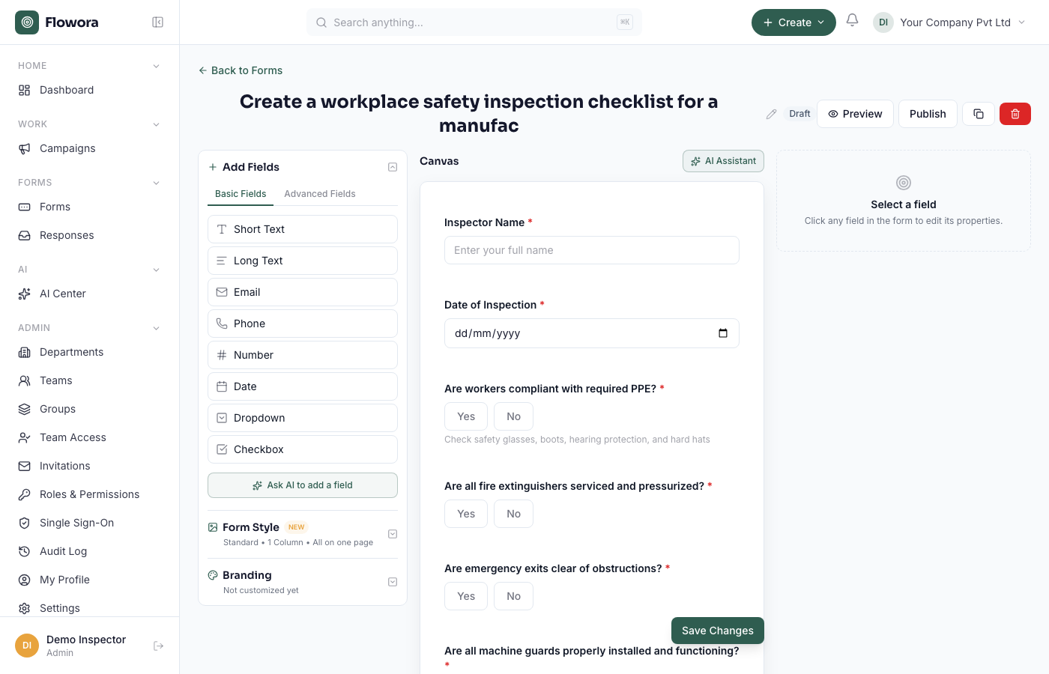Screen dimensions: 1049x674
Task: Collapse the sidebar panel icon
Action: (158, 22)
